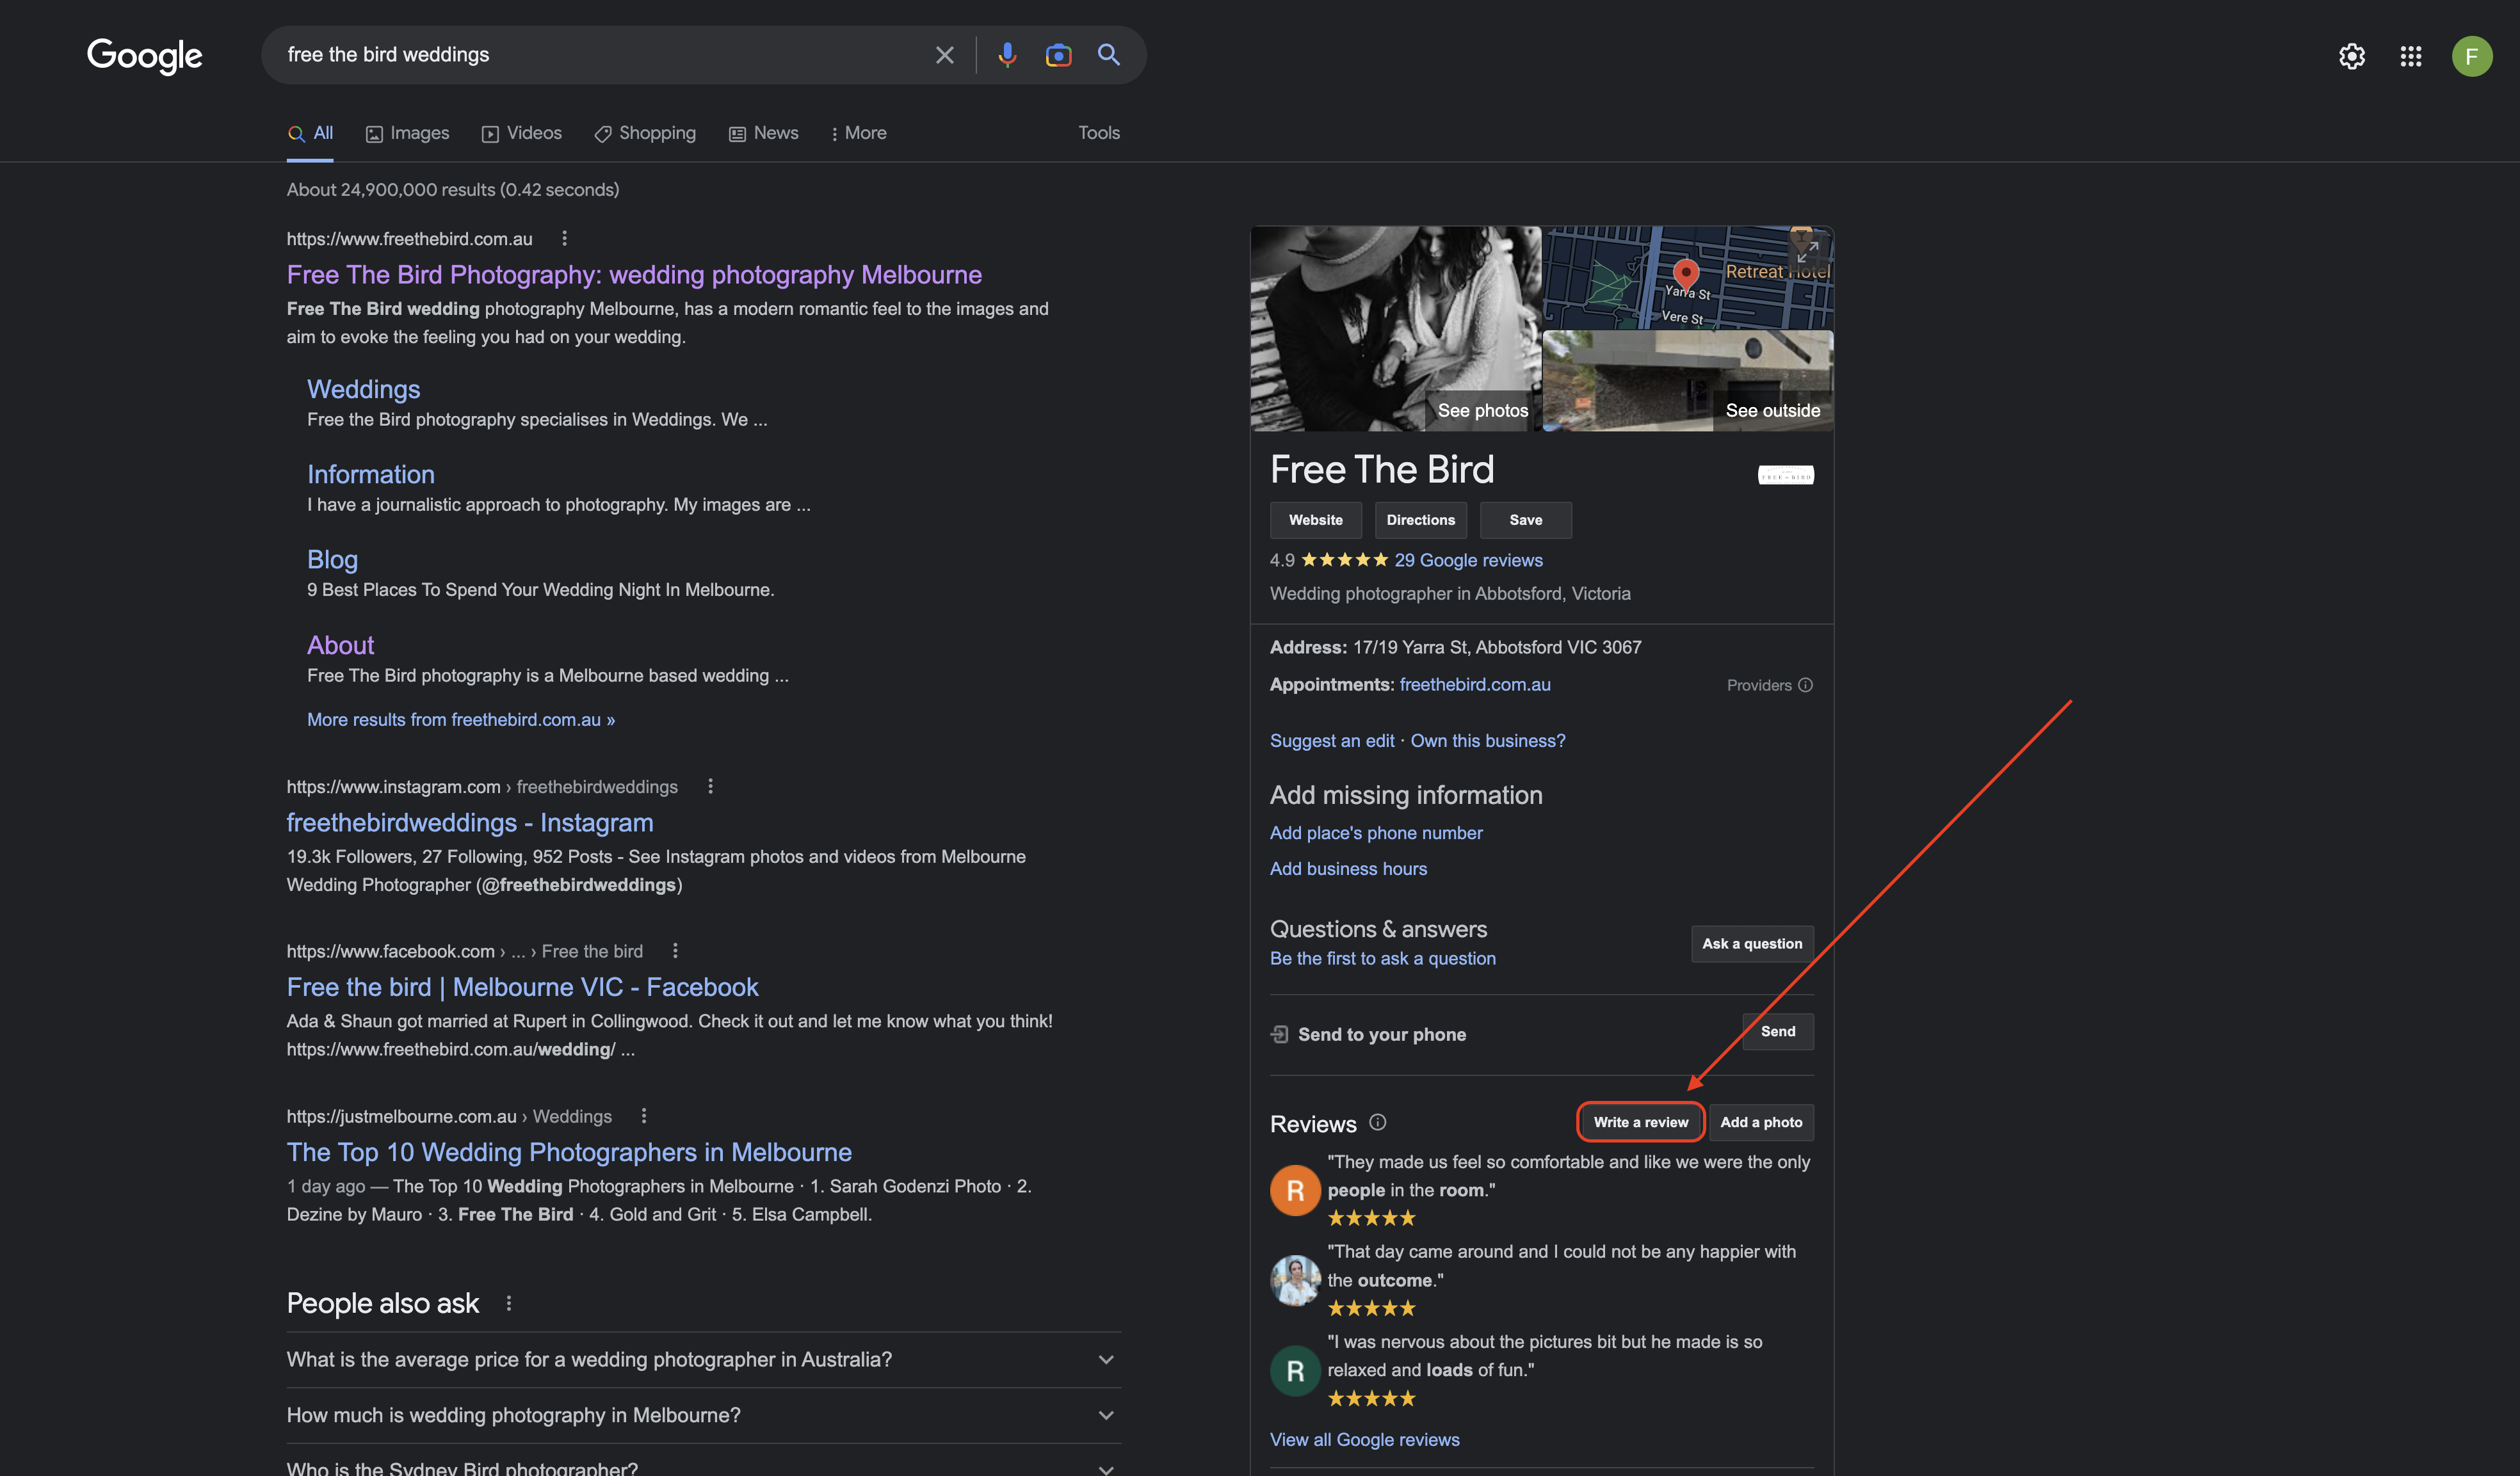This screenshot has width=2520, height=1476.
Task: Click into the search input field
Action: tap(600, 55)
